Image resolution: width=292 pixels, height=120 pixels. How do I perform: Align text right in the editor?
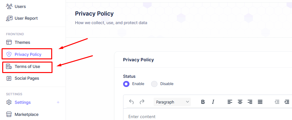(x=250, y=102)
